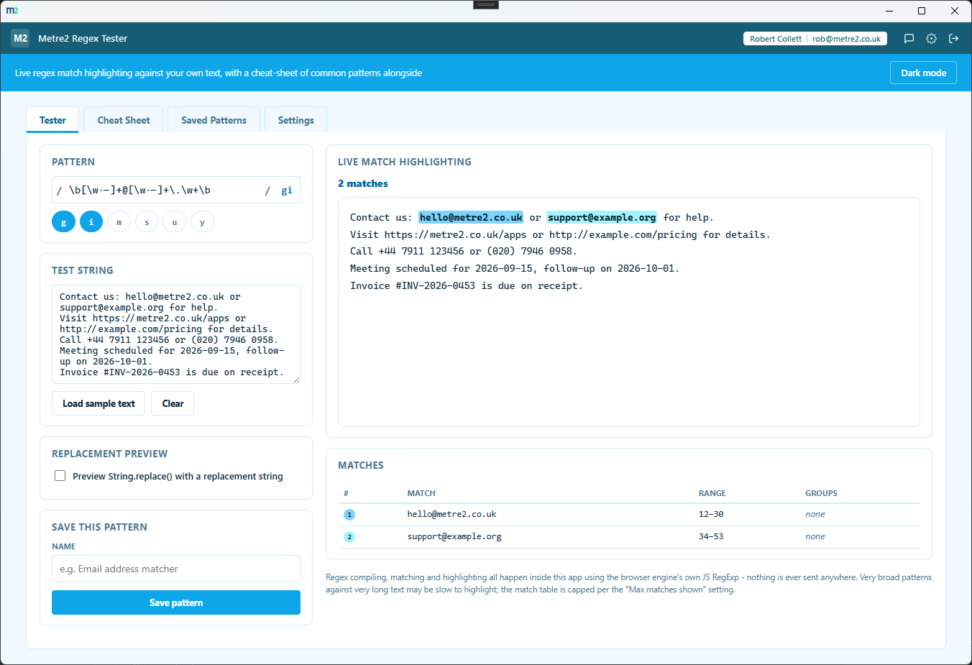Enable the dotAll 's' flag
972x665 pixels.
[x=147, y=222]
